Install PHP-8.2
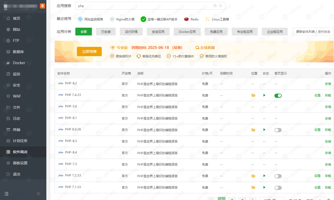 tap(328, 84)
